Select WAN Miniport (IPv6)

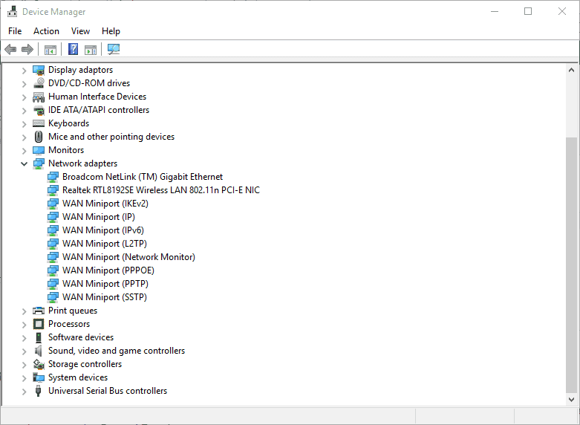coord(102,230)
